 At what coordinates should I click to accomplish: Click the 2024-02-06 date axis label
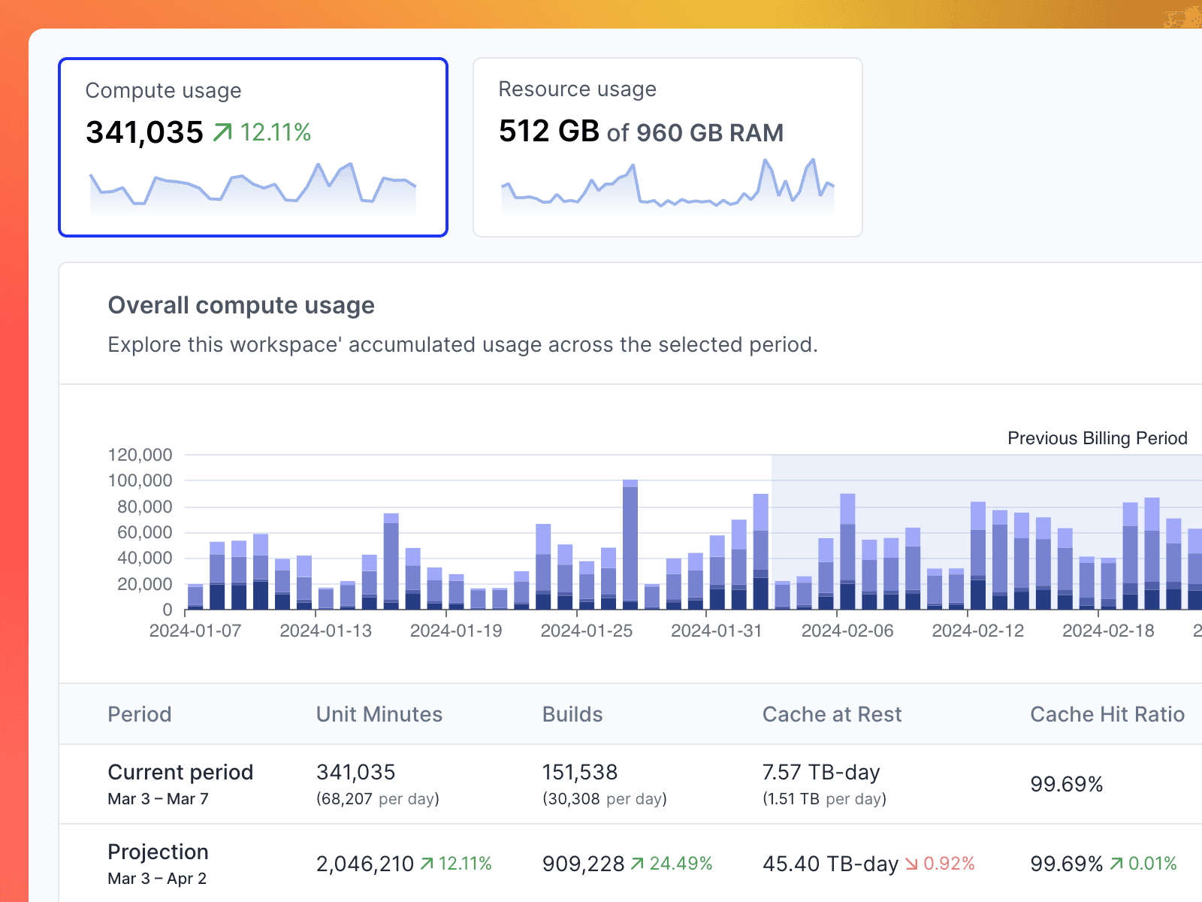click(847, 631)
